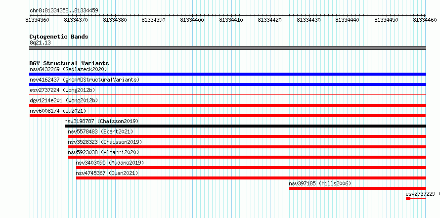Image resolution: width=440 pixels, height=218 pixels.
Task: Click the Cytogenetic Bands track title
Action: (59, 37)
